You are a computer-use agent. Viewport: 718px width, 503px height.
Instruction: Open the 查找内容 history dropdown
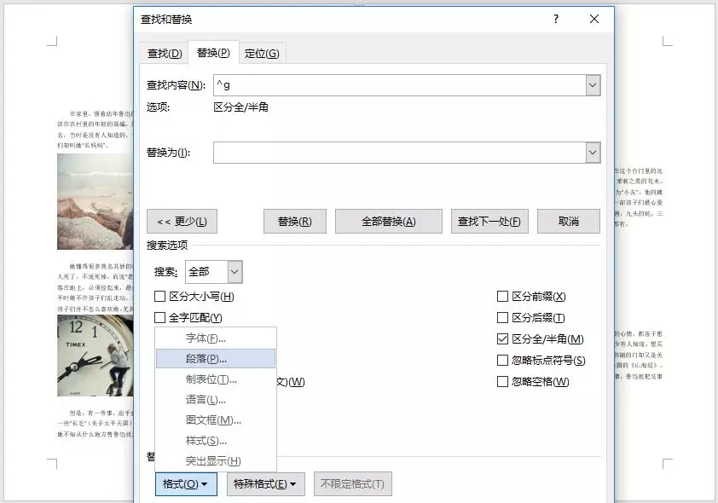(x=594, y=85)
